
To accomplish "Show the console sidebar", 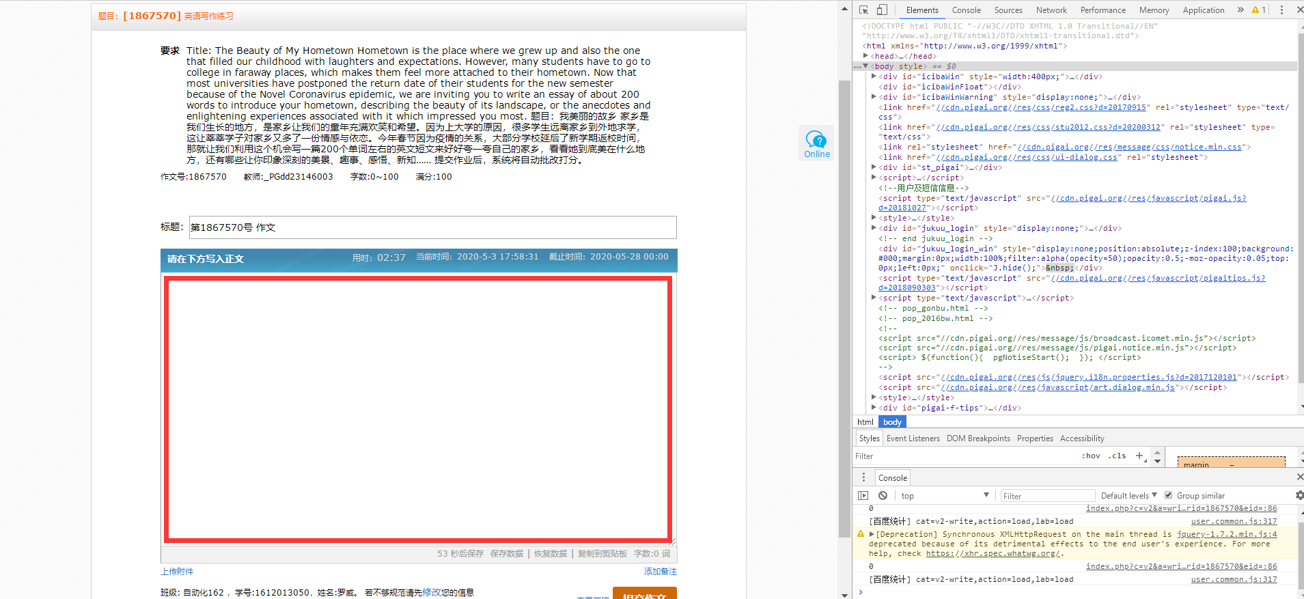I will point(863,496).
